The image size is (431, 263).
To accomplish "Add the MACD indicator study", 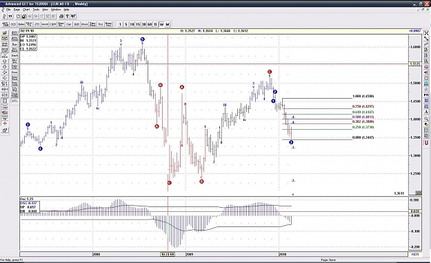I will pos(45,24).
